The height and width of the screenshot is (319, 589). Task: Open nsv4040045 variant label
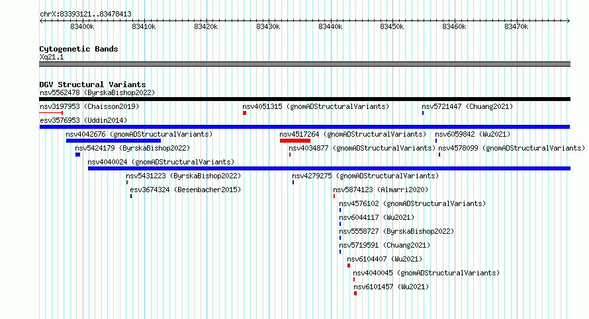coord(426,273)
